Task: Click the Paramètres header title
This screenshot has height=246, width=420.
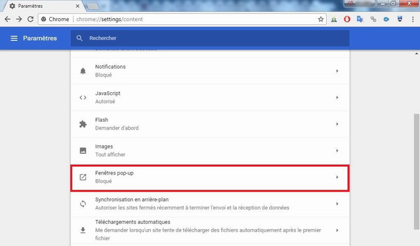Action: [x=40, y=38]
